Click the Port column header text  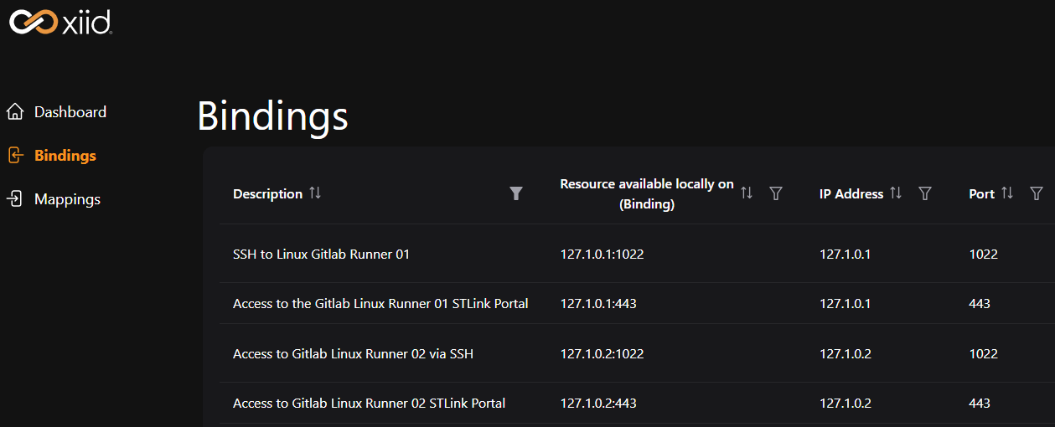pos(981,193)
